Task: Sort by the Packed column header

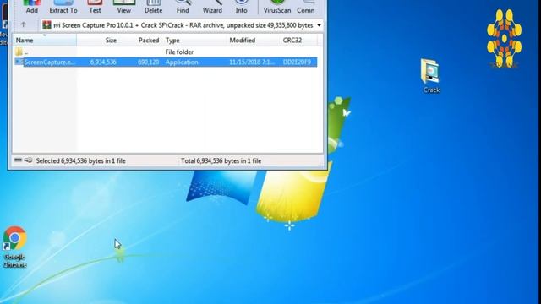Action: pyautogui.click(x=149, y=41)
